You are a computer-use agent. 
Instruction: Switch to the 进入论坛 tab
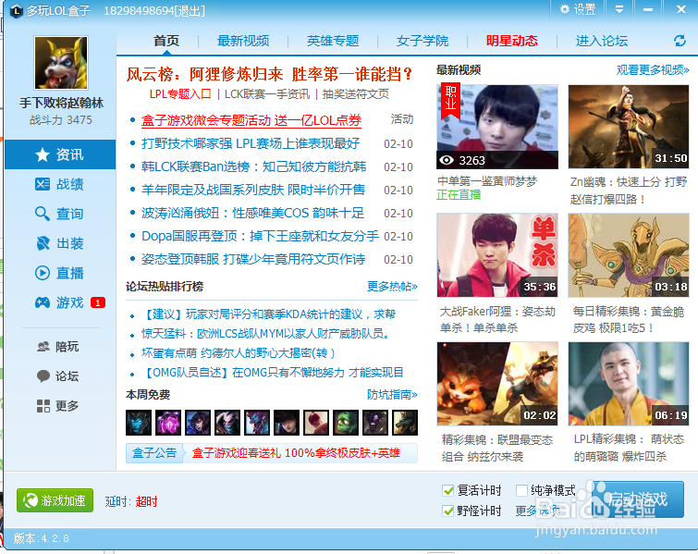tap(602, 41)
